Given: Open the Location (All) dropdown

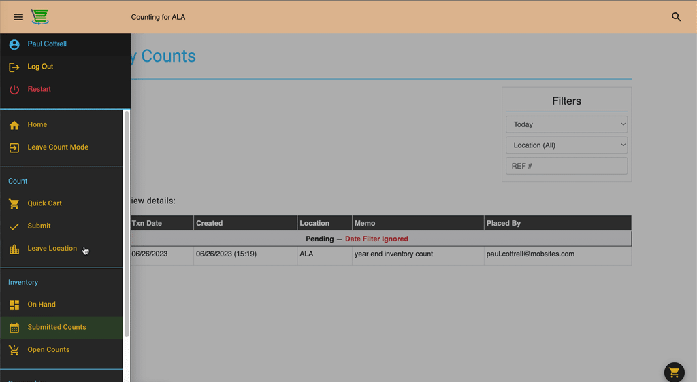Looking at the screenshot, I should coord(566,145).
